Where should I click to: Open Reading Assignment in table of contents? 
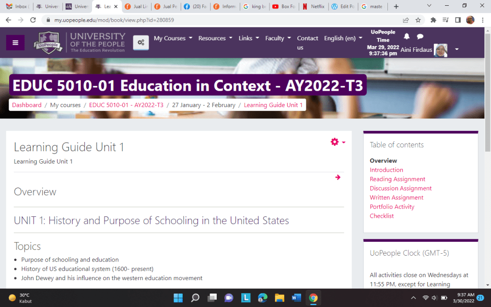click(397, 179)
